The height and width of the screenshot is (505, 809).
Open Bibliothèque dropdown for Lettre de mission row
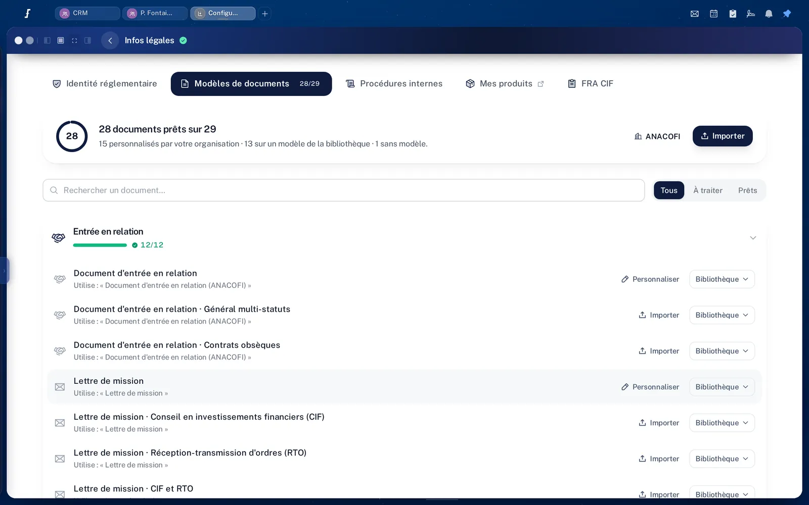pos(722,387)
